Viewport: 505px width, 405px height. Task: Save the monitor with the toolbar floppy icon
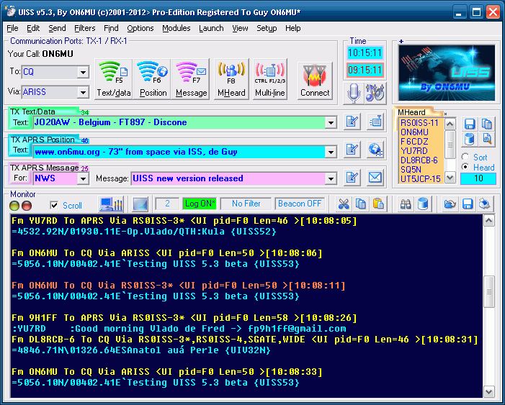[x=468, y=204]
